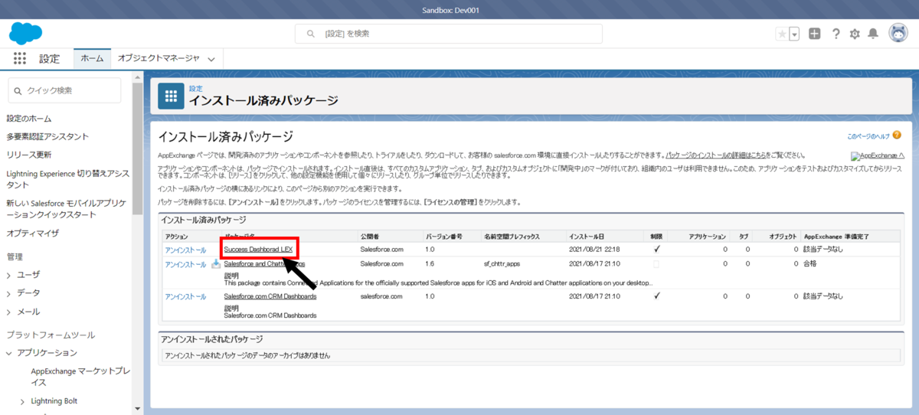Click the download icon beside Salesforce and Chatter Apps
This screenshot has height=415, width=919.
click(215, 264)
